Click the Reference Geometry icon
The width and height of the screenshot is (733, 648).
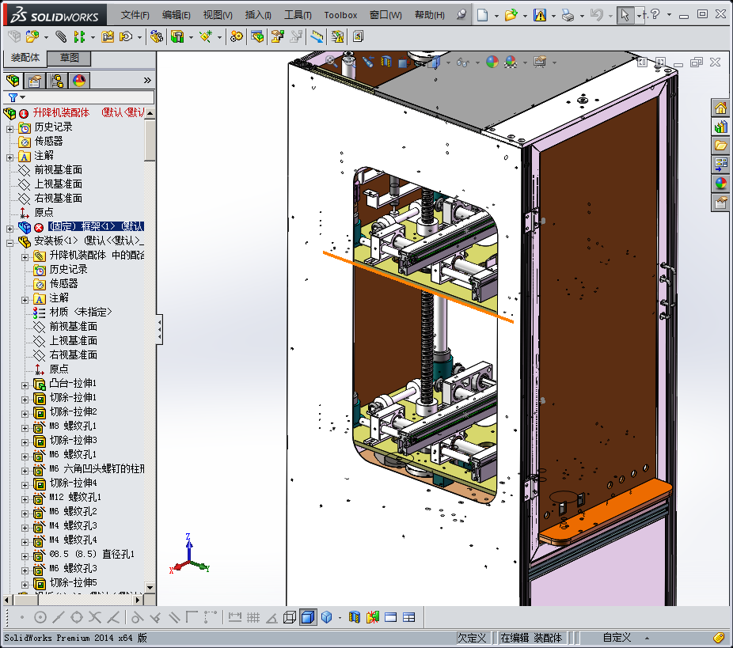click(206, 36)
